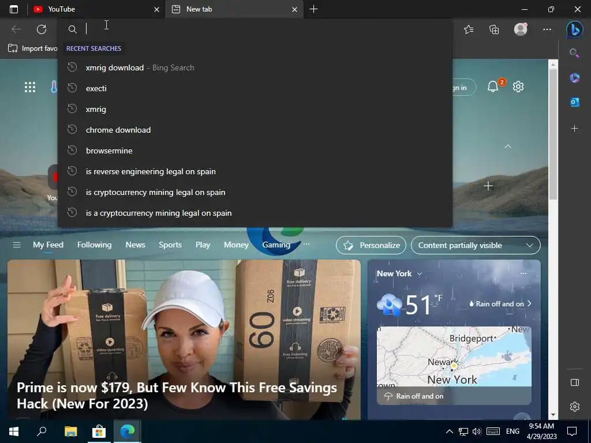Add a sidebar app with plus
This screenshot has width=591, height=443.
pyautogui.click(x=574, y=129)
